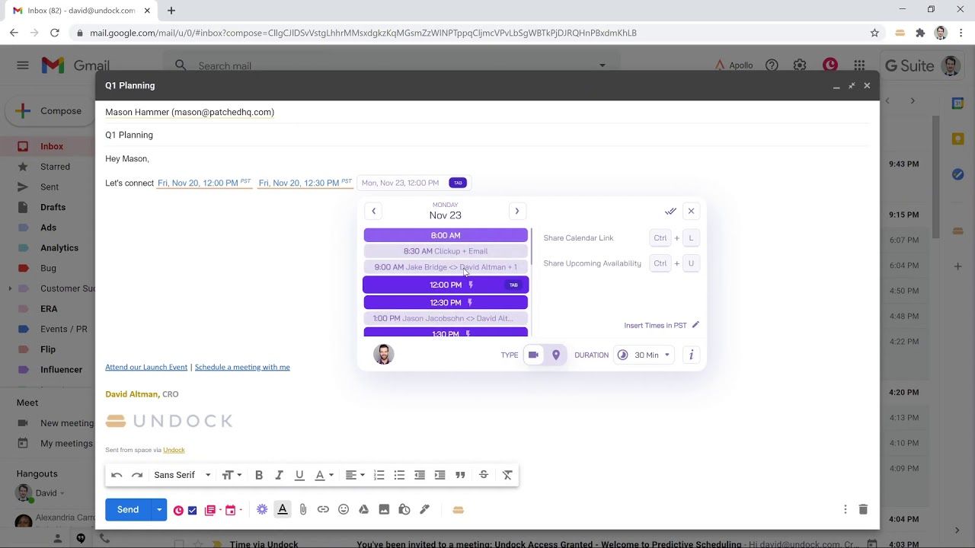Screen dimensions: 975x548
Task: Click the Q1 Planning subject field
Action: coord(487,135)
